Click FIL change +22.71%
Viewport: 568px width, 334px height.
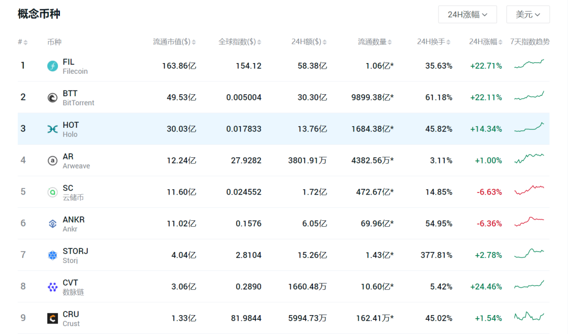486,66
